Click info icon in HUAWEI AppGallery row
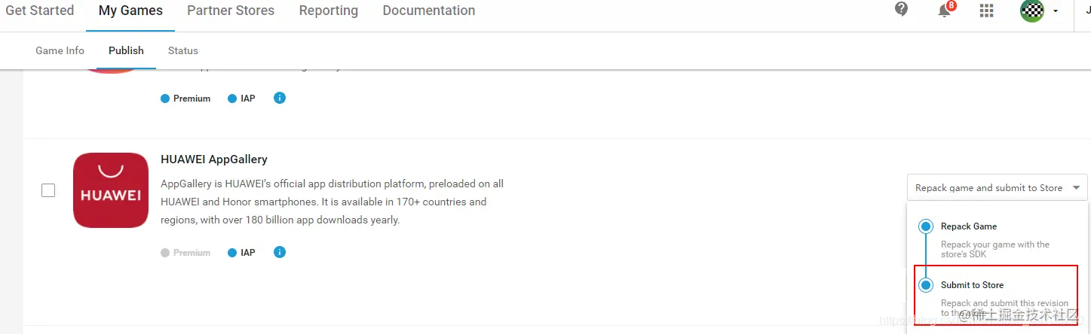The width and height of the screenshot is (1091, 334). click(280, 252)
